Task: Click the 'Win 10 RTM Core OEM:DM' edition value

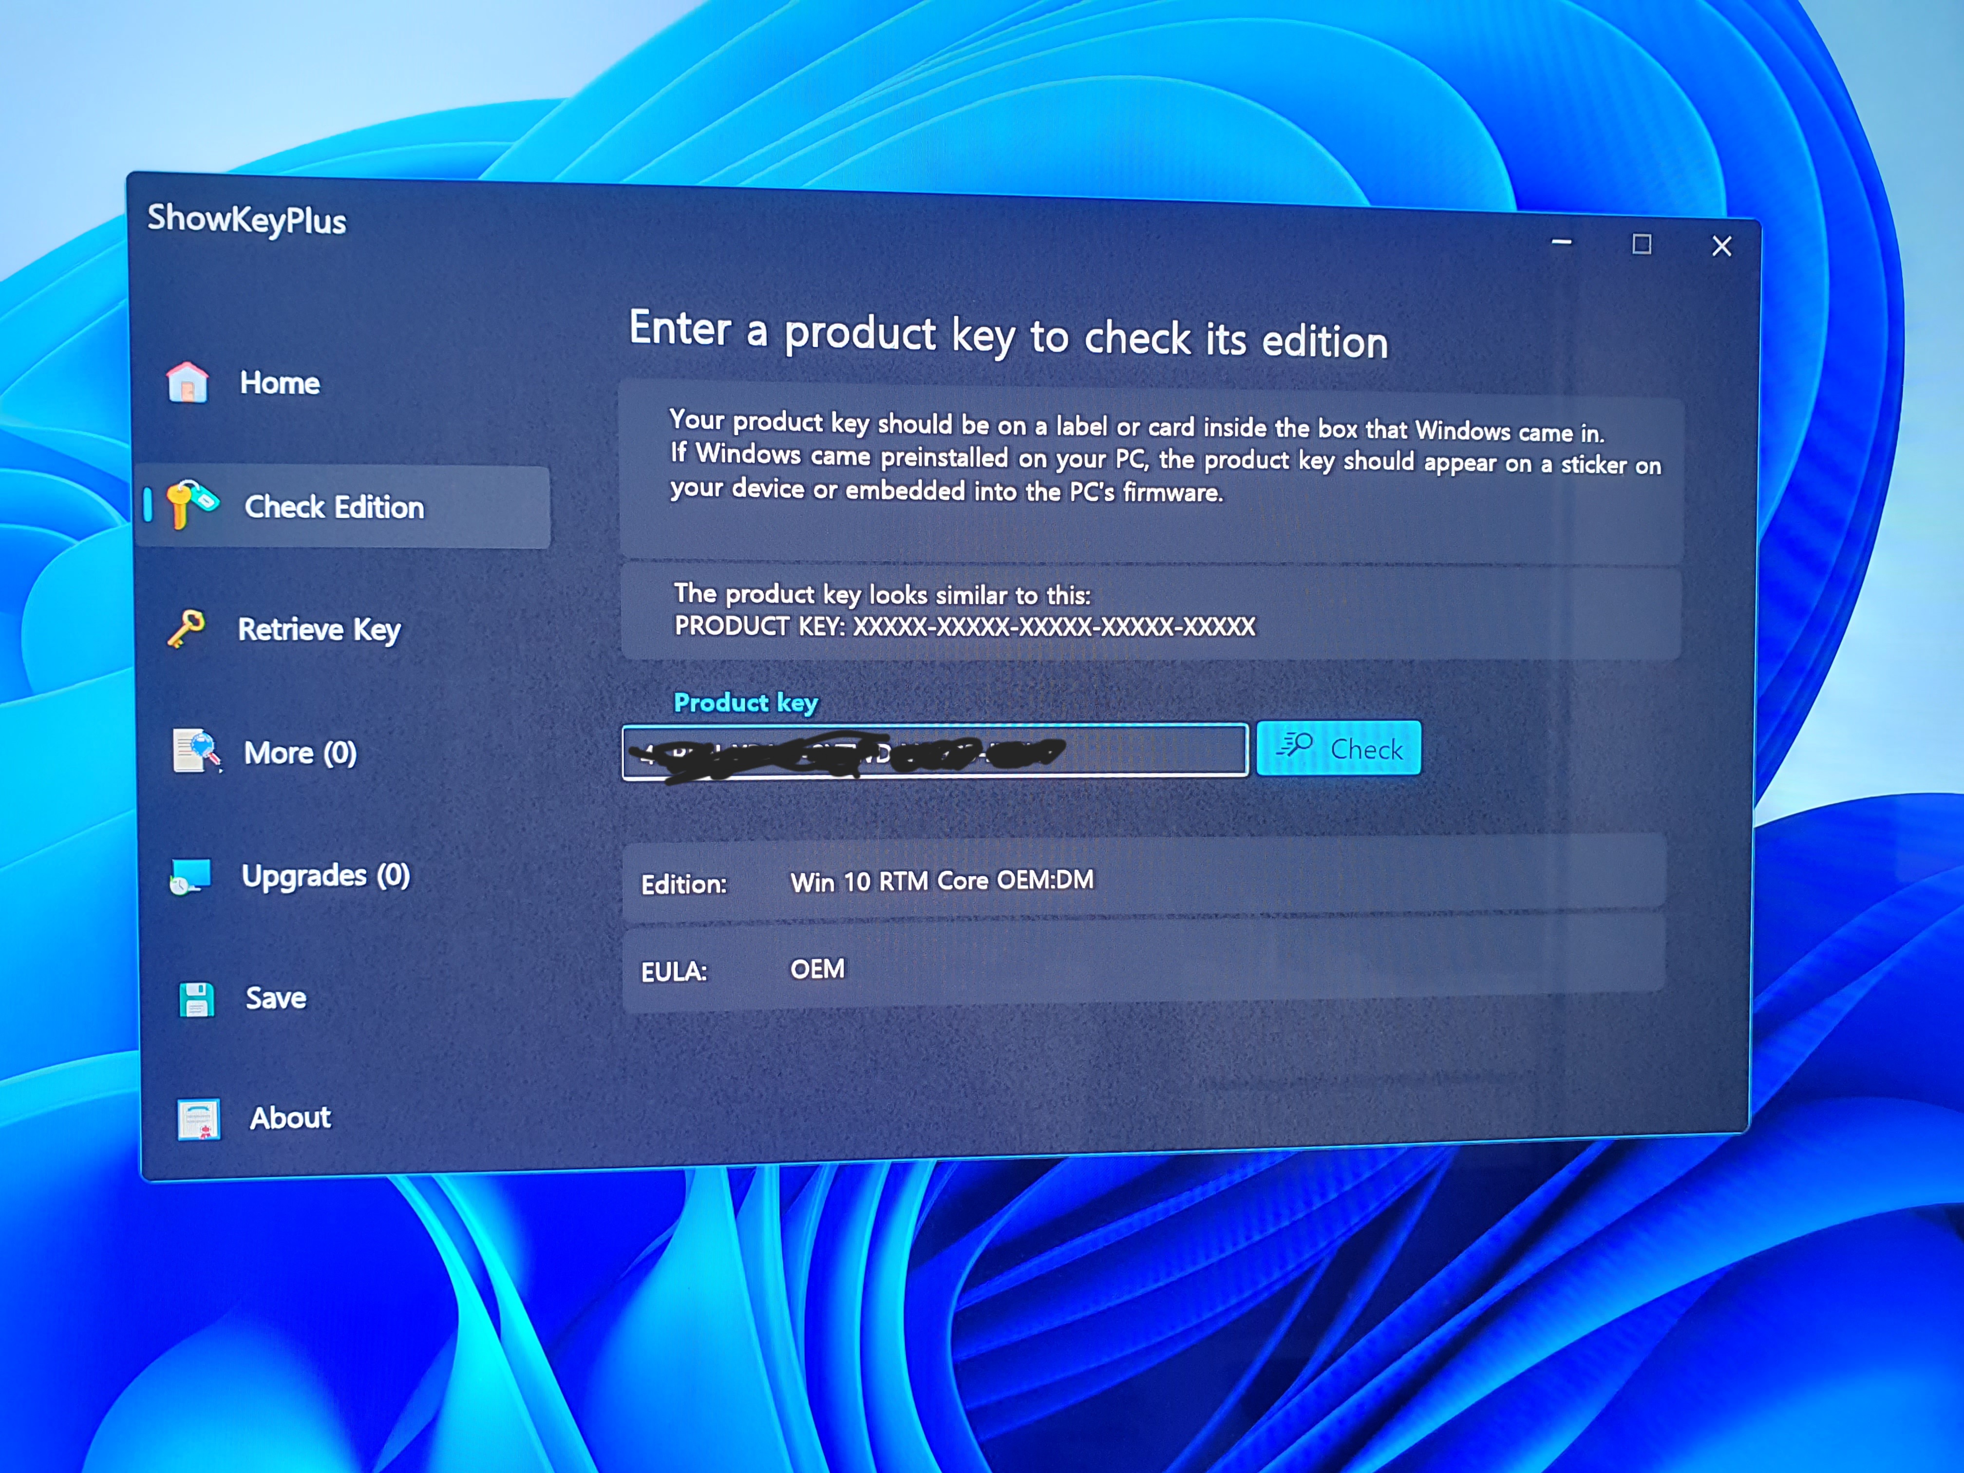Action: click(x=942, y=881)
